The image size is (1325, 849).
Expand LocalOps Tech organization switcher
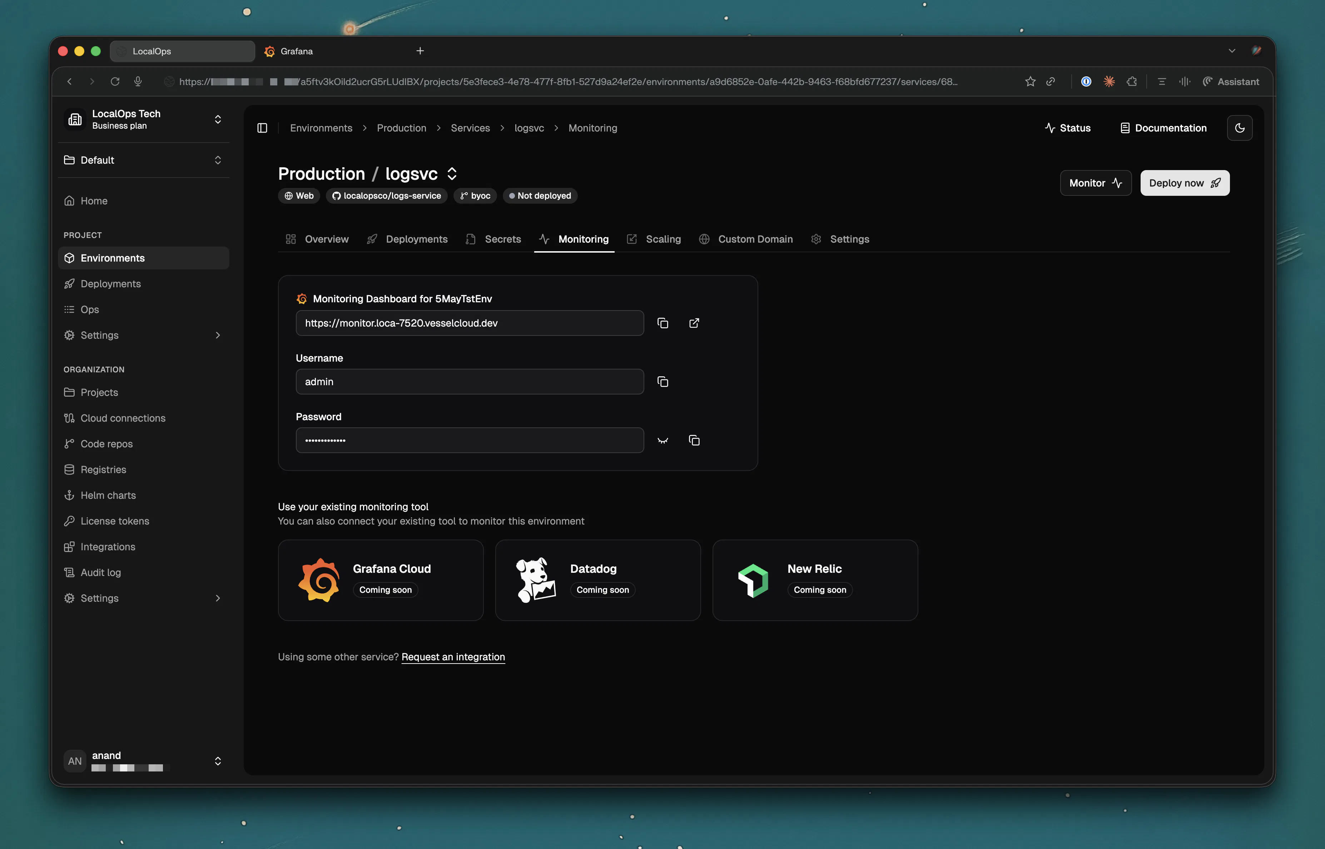143,119
